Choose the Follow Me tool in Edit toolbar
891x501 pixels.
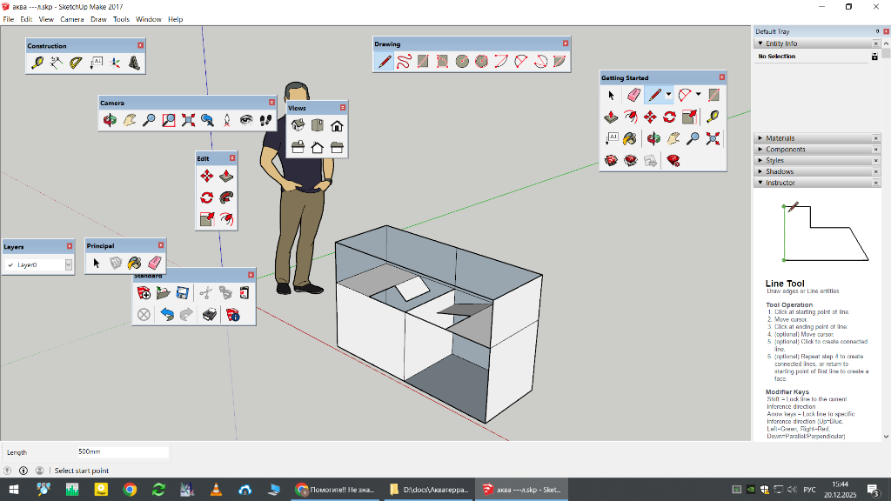coord(226,197)
